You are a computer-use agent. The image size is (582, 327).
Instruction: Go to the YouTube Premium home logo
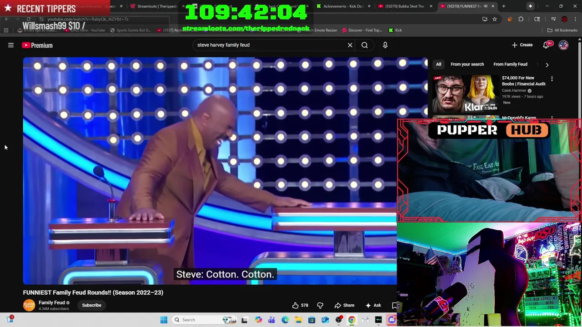click(x=37, y=45)
